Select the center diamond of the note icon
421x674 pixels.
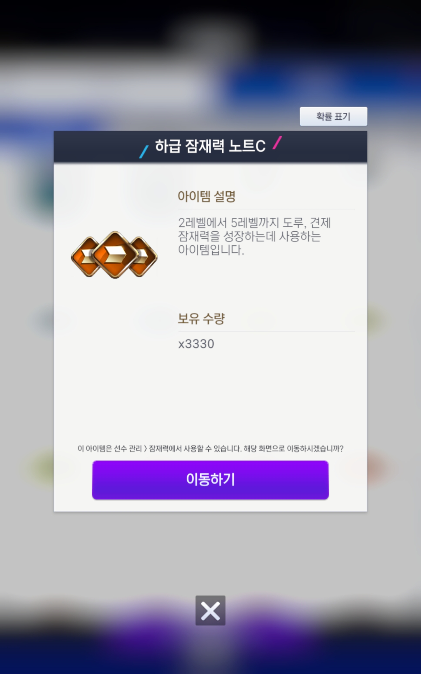(115, 255)
